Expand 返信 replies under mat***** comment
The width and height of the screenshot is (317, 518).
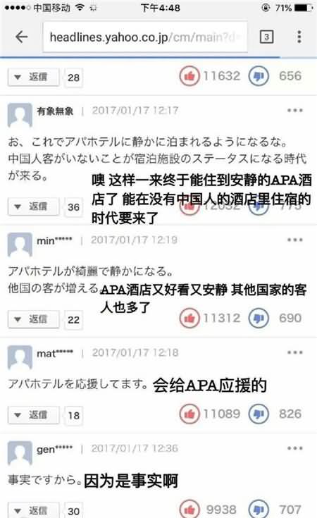[33, 415]
